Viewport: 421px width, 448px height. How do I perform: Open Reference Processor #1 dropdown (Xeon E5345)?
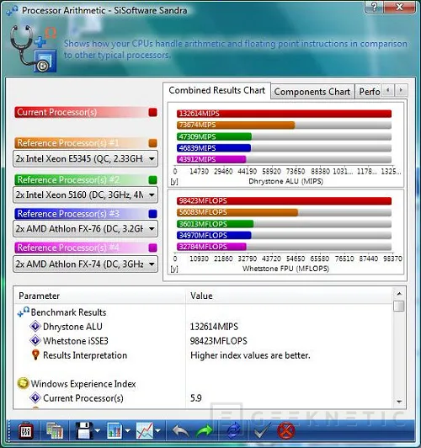click(85, 158)
